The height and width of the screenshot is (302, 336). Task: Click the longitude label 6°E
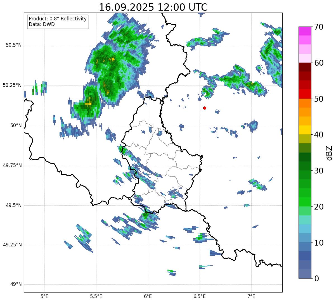tap(148, 296)
